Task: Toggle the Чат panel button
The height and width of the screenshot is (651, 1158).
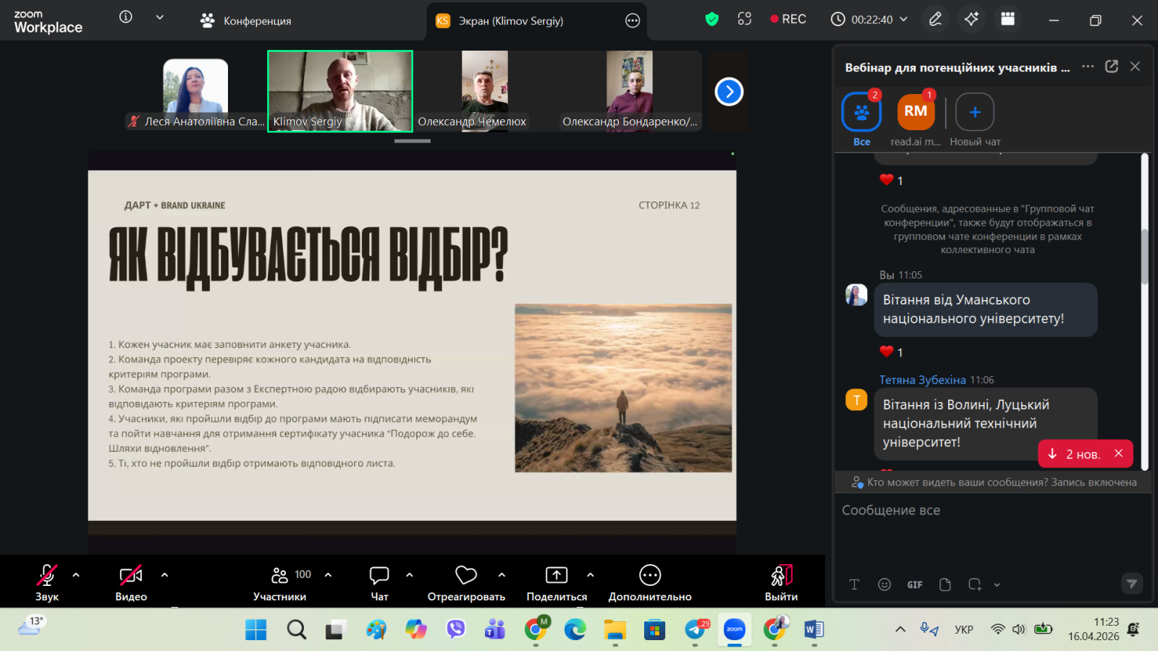Action: (379, 581)
